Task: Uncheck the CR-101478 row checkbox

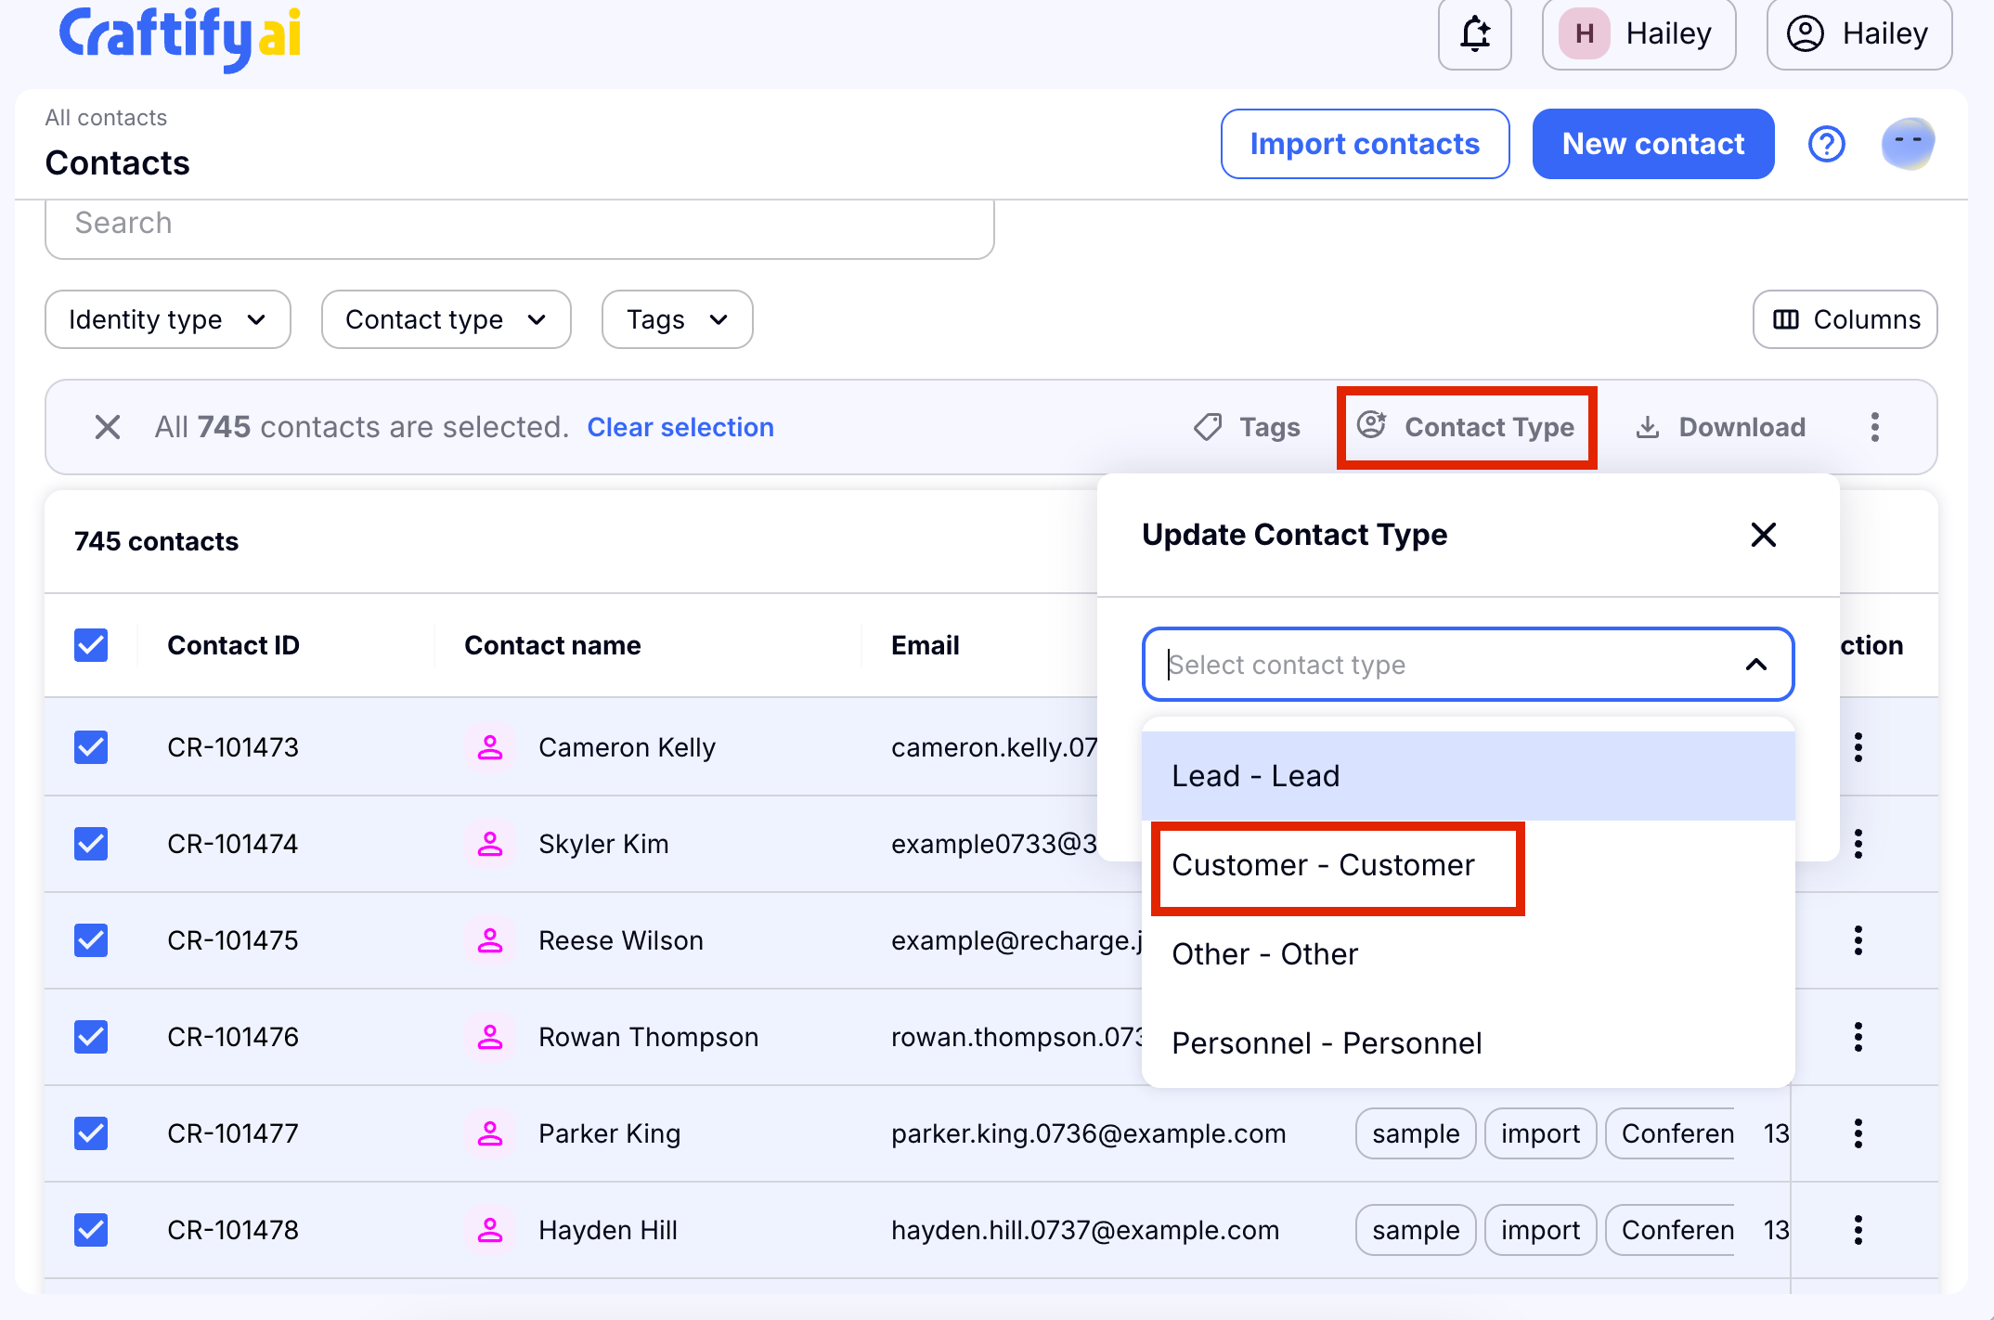Action: (91, 1230)
